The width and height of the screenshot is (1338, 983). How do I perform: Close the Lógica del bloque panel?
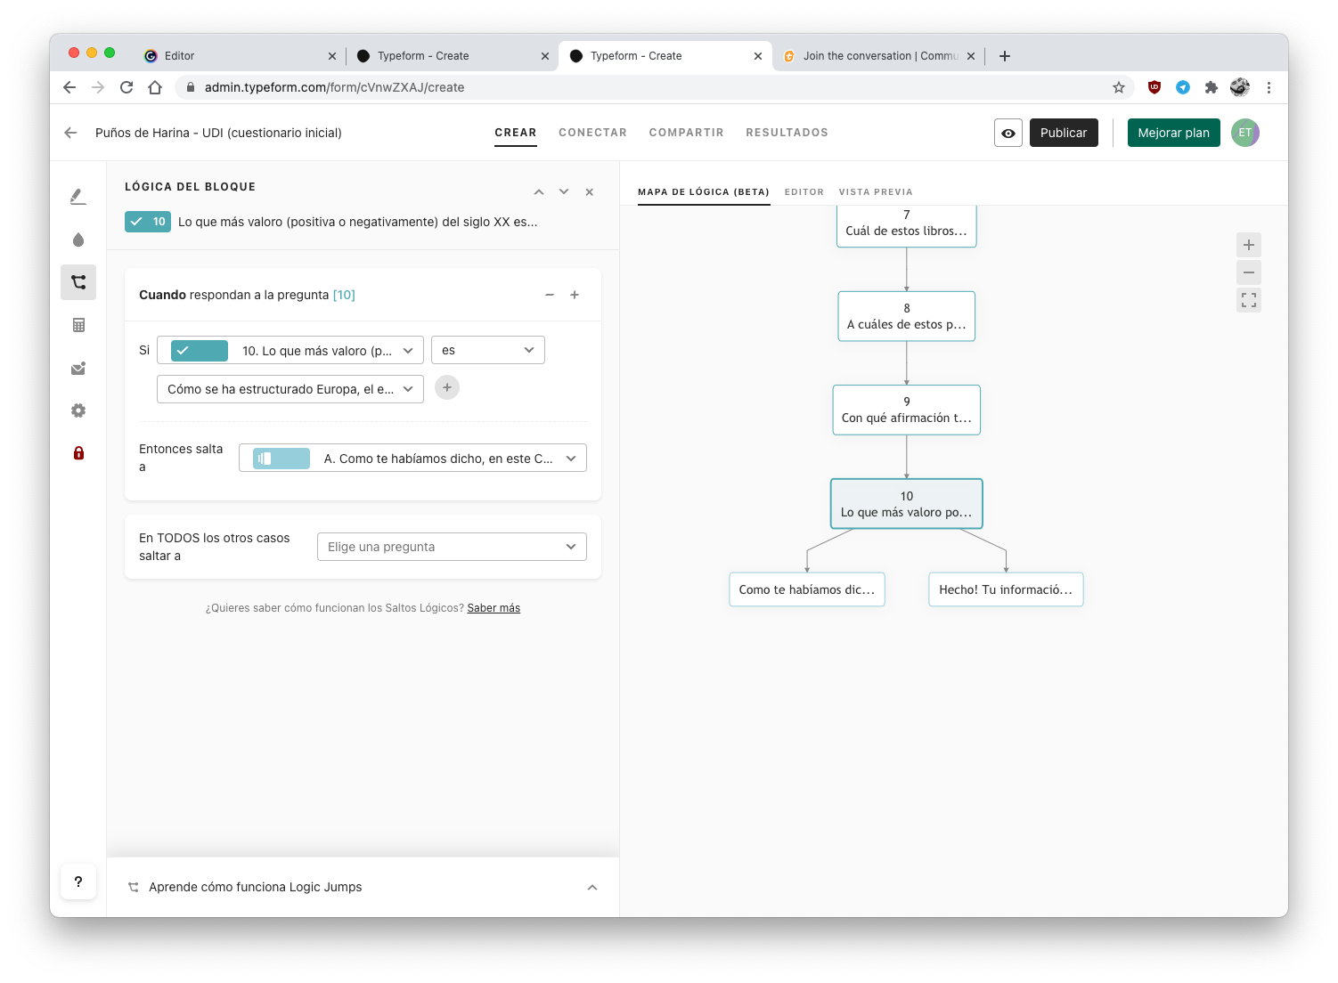pos(589,191)
